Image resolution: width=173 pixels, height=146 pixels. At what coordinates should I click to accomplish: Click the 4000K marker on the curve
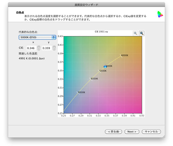tap(121, 56)
